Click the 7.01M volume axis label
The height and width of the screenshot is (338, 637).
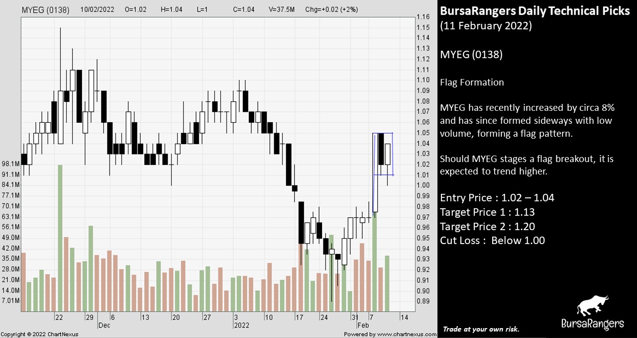(x=10, y=301)
